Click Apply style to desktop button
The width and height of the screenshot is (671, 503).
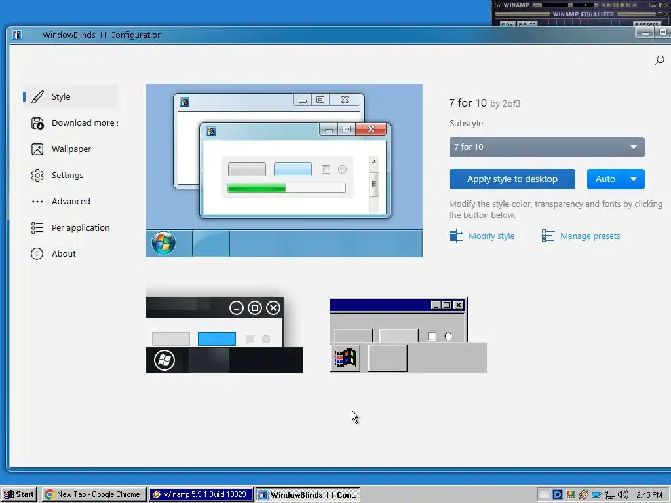click(512, 179)
